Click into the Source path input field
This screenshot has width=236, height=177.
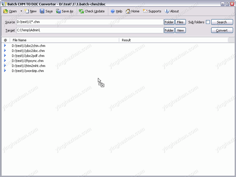pos(90,22)
